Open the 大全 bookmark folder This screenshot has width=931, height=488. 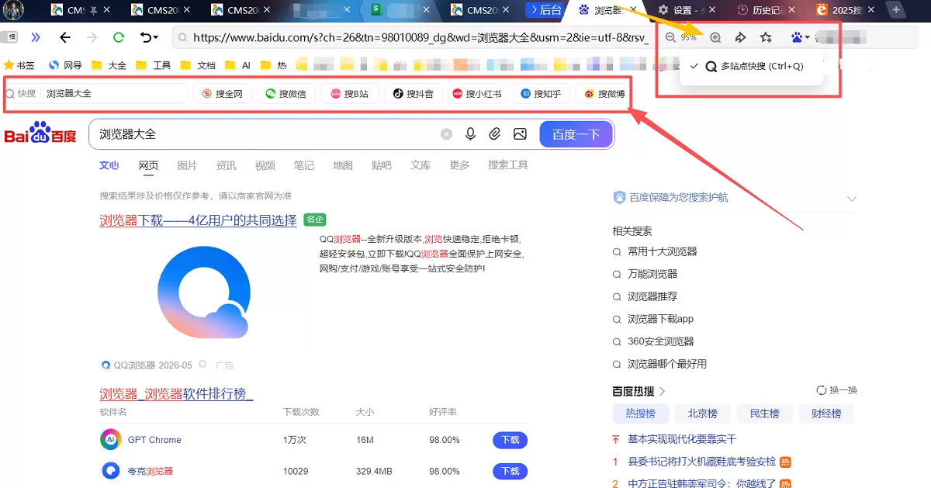click(x=109, y=65)
